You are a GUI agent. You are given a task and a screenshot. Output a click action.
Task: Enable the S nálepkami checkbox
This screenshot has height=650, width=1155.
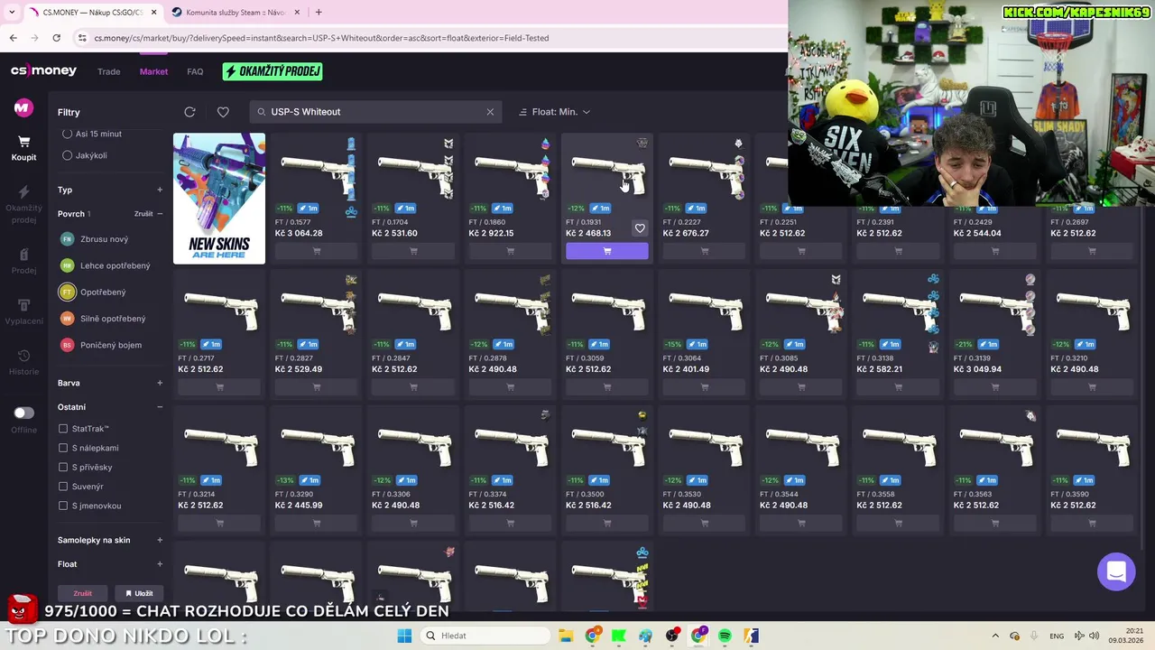point(63,448)
